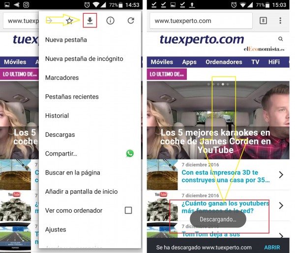This screenshot has width=295, height=253.
Task: Expand the 3D printer article chevron
Action: [281, 175]
